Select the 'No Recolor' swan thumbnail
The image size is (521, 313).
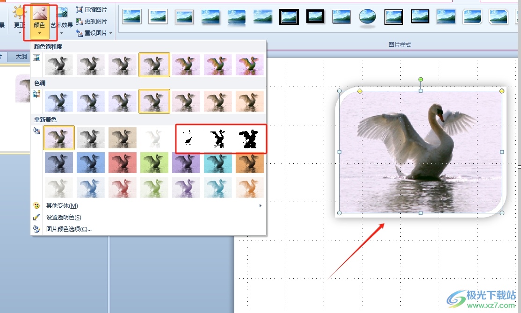(59, 138)
